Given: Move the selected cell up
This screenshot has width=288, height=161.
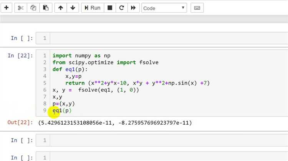Looking at the screenshot, I should [61, 8].
